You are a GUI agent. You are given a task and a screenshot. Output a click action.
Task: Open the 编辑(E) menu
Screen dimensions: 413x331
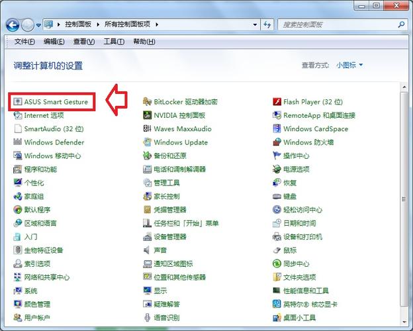(54, 41)
